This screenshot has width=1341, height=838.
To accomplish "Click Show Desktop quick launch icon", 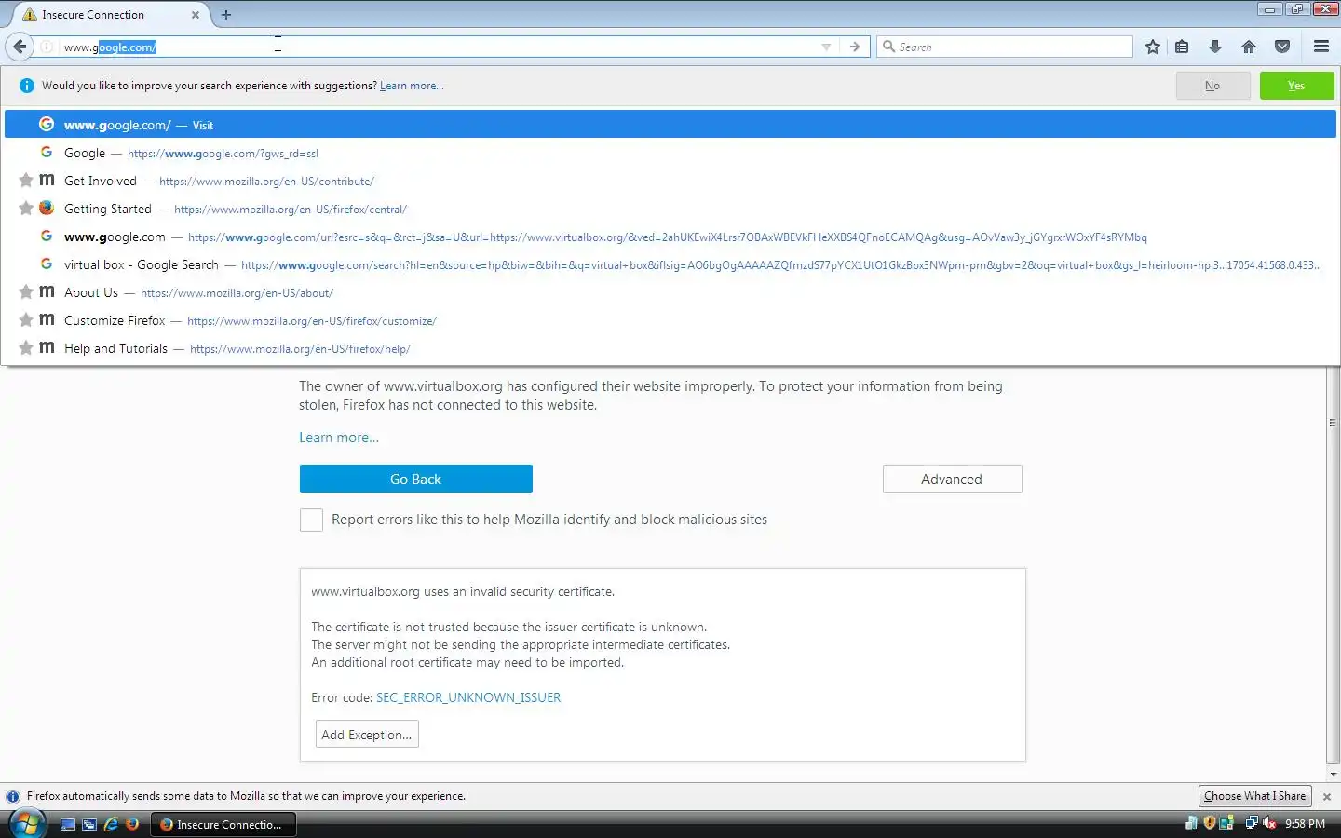I will [x=68, y=824].
